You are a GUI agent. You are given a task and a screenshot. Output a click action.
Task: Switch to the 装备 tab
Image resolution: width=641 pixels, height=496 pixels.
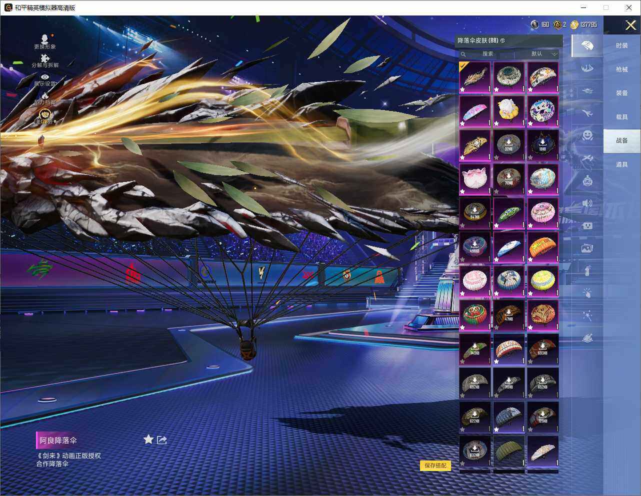[x=621, y=93]
